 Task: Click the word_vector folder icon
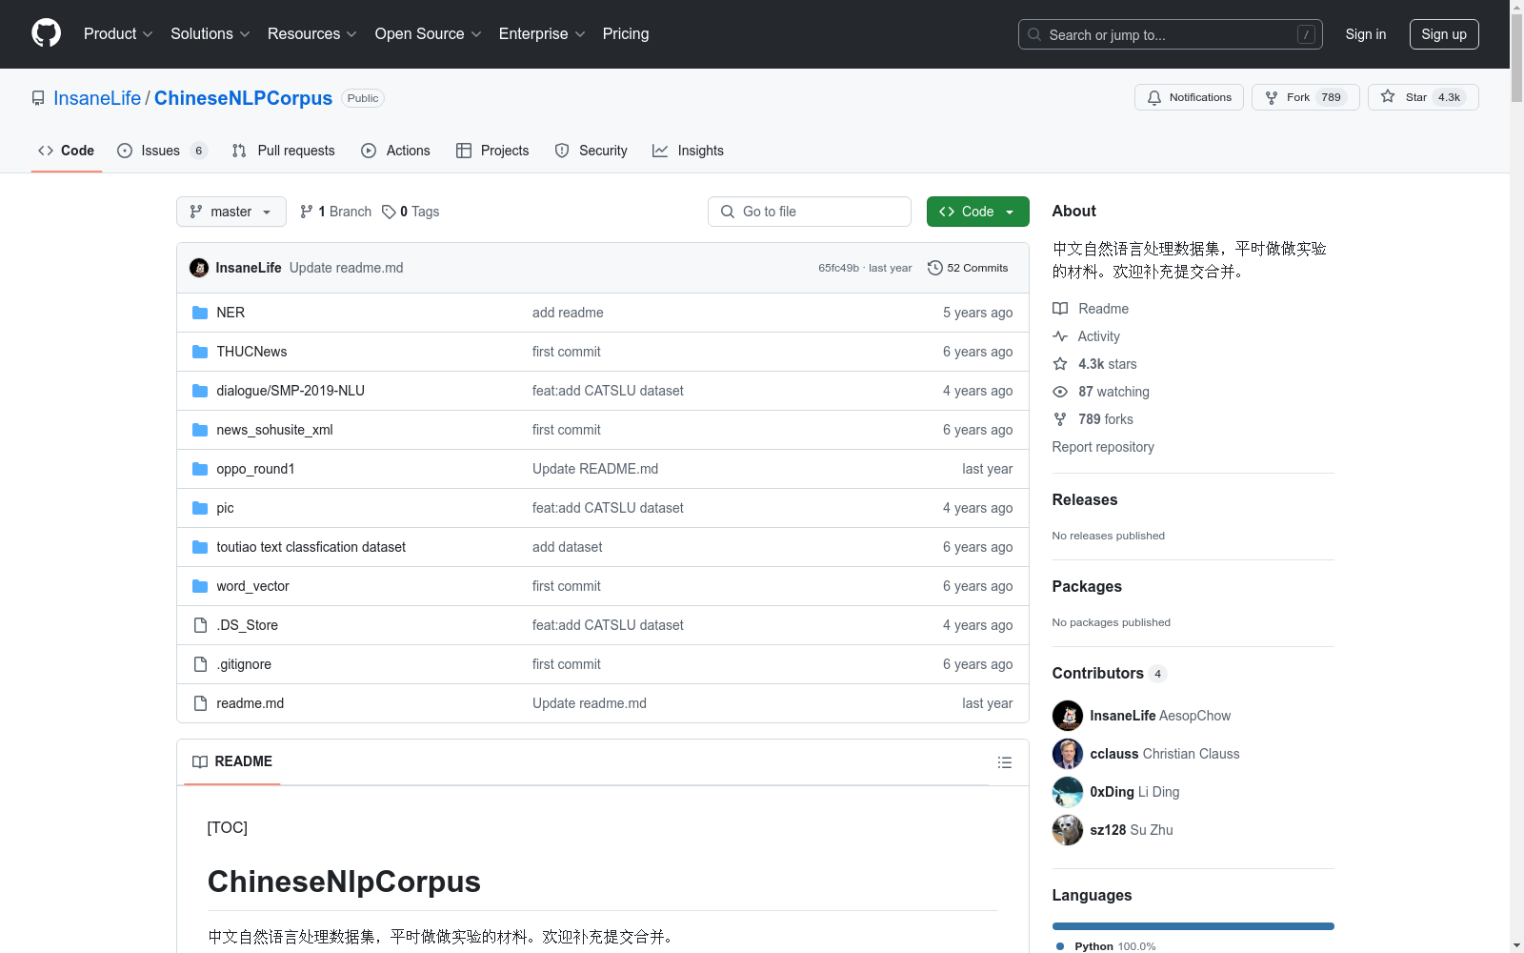click(200, 586)
